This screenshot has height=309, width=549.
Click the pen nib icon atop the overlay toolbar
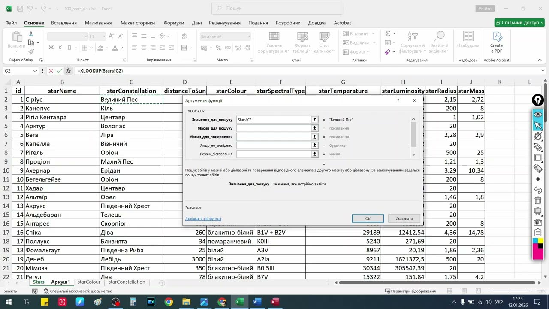538,100
